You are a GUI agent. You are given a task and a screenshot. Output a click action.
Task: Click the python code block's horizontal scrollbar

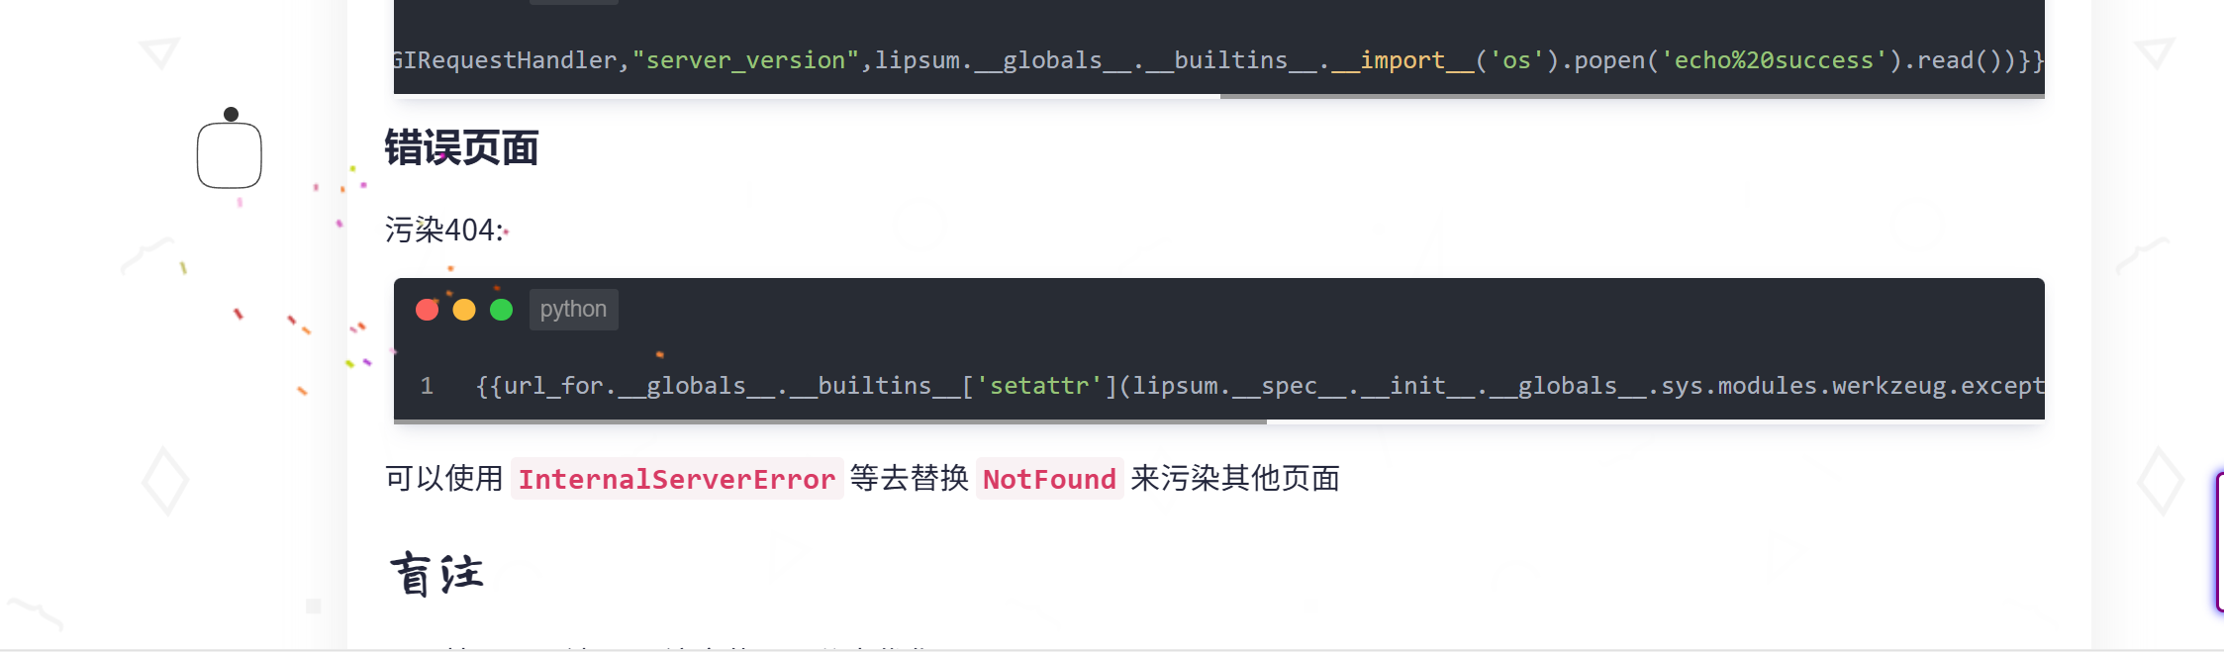coord(830,421)
